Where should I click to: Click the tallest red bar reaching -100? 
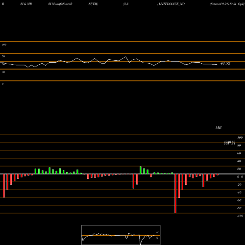(x=175, y=194)
